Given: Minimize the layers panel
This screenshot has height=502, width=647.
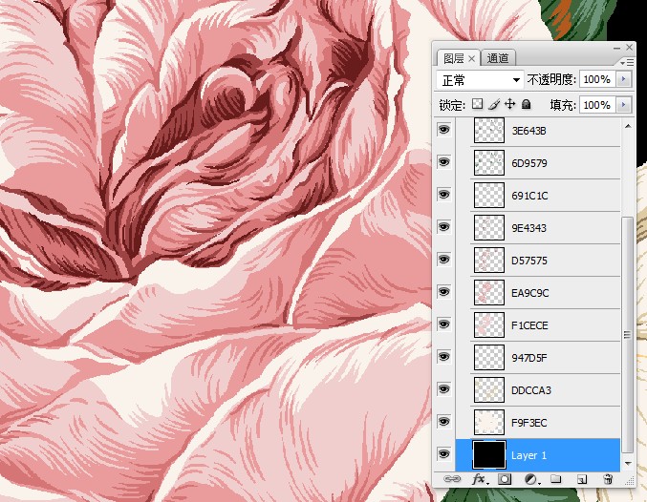Looking at the screenshot, I should pyautogui.click(x=616, y=48).
